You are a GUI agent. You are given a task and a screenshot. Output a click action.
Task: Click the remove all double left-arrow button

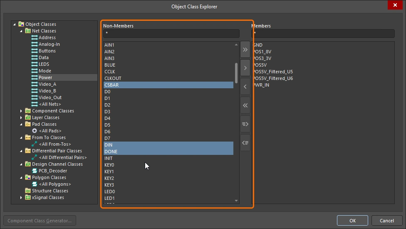[245, 105]
